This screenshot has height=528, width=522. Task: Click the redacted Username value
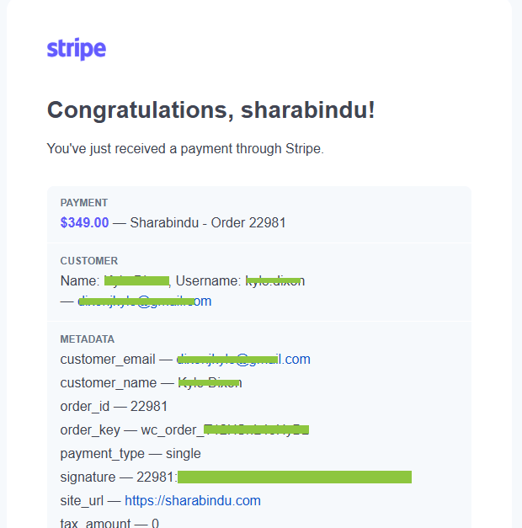coord(275,280)
